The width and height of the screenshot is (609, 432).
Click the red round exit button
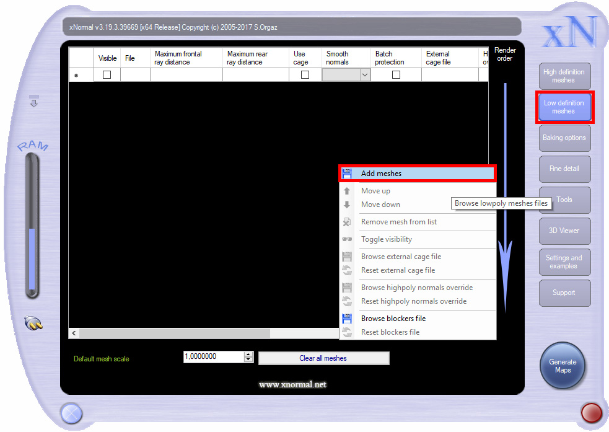(x=591, y=412)
